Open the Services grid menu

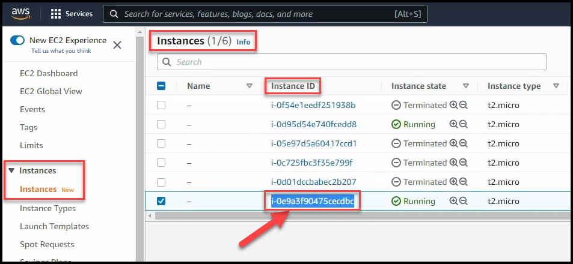pos(56,14)
